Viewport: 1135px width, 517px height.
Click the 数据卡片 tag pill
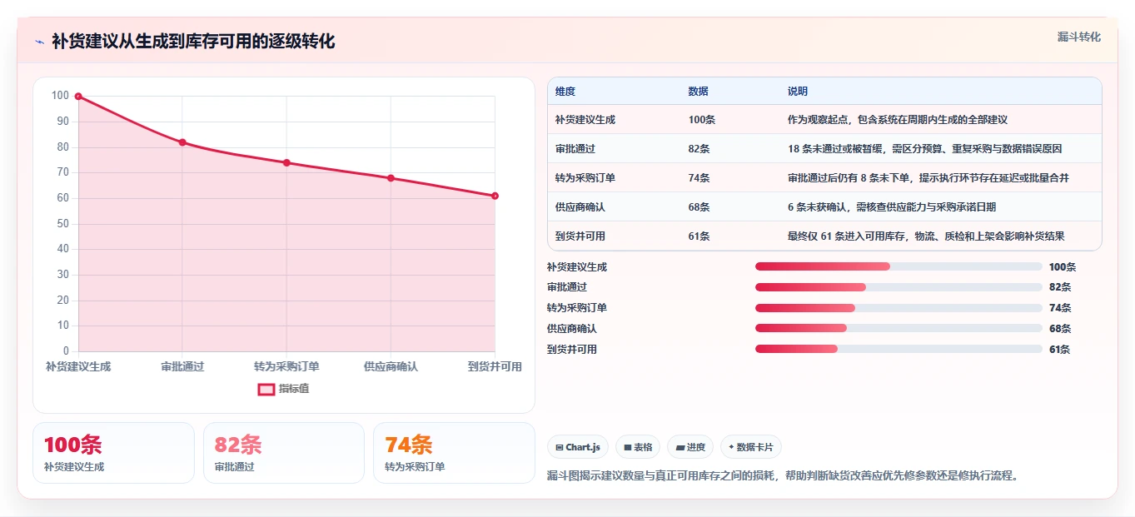[750, 447]
